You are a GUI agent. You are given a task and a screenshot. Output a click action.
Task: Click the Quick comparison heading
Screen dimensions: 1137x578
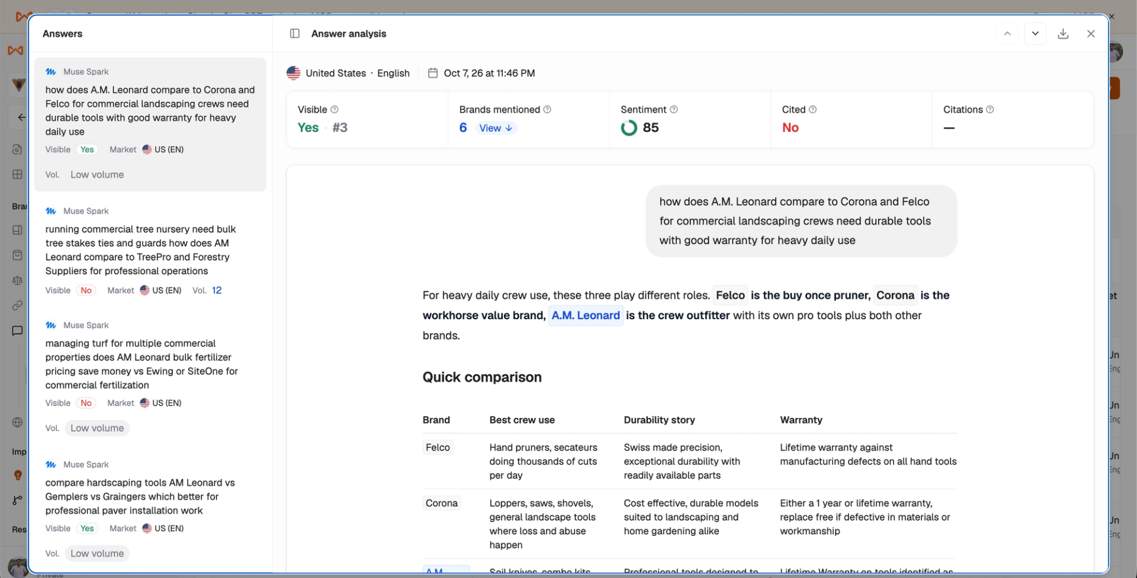pos(482,377)
